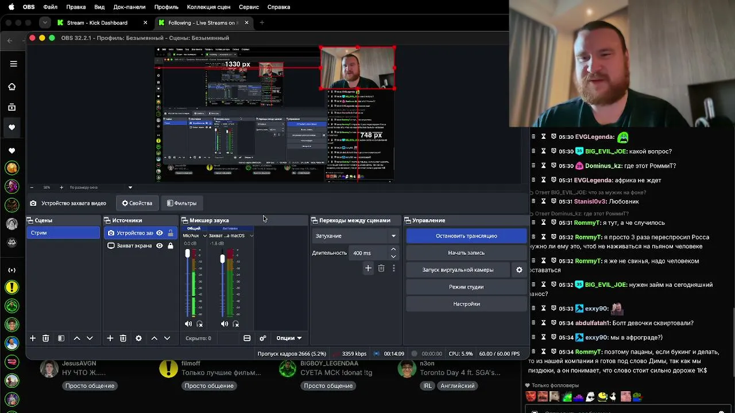This screenshot has height=413, width=735.
Task: Open the Сервис menu
Action: point(249,7)
